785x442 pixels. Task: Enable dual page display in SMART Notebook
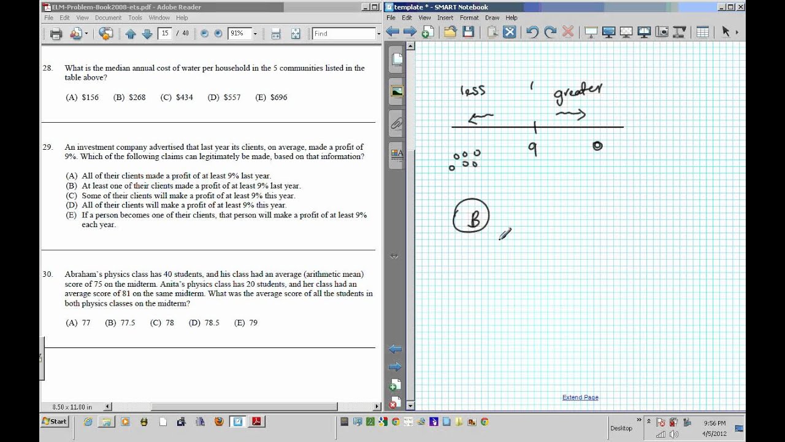(644, 32)
